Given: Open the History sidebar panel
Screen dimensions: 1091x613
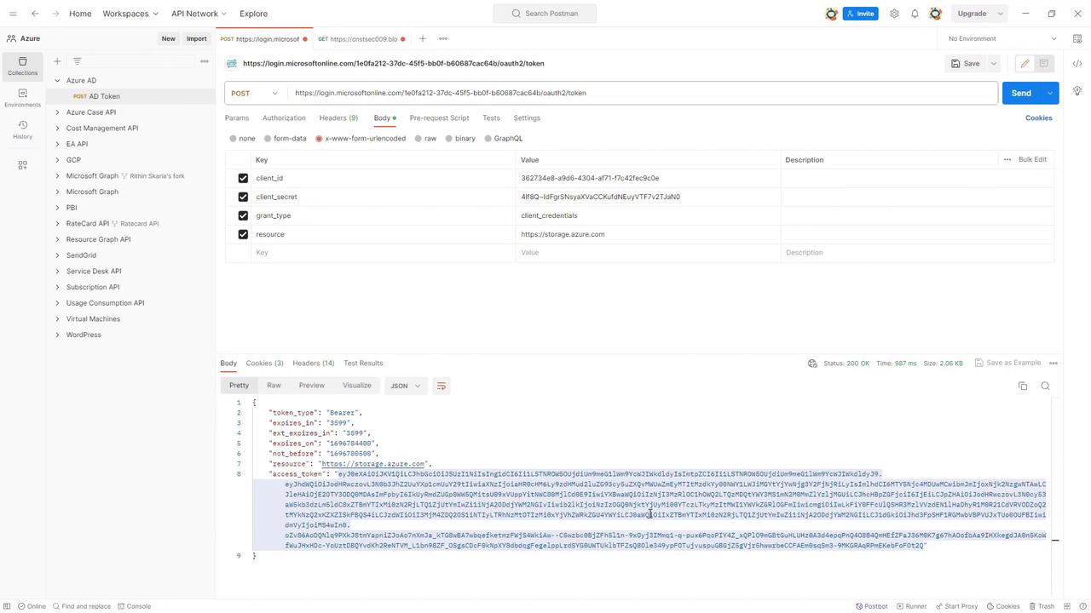Looking at the screenshot, I should click(22, 129).
